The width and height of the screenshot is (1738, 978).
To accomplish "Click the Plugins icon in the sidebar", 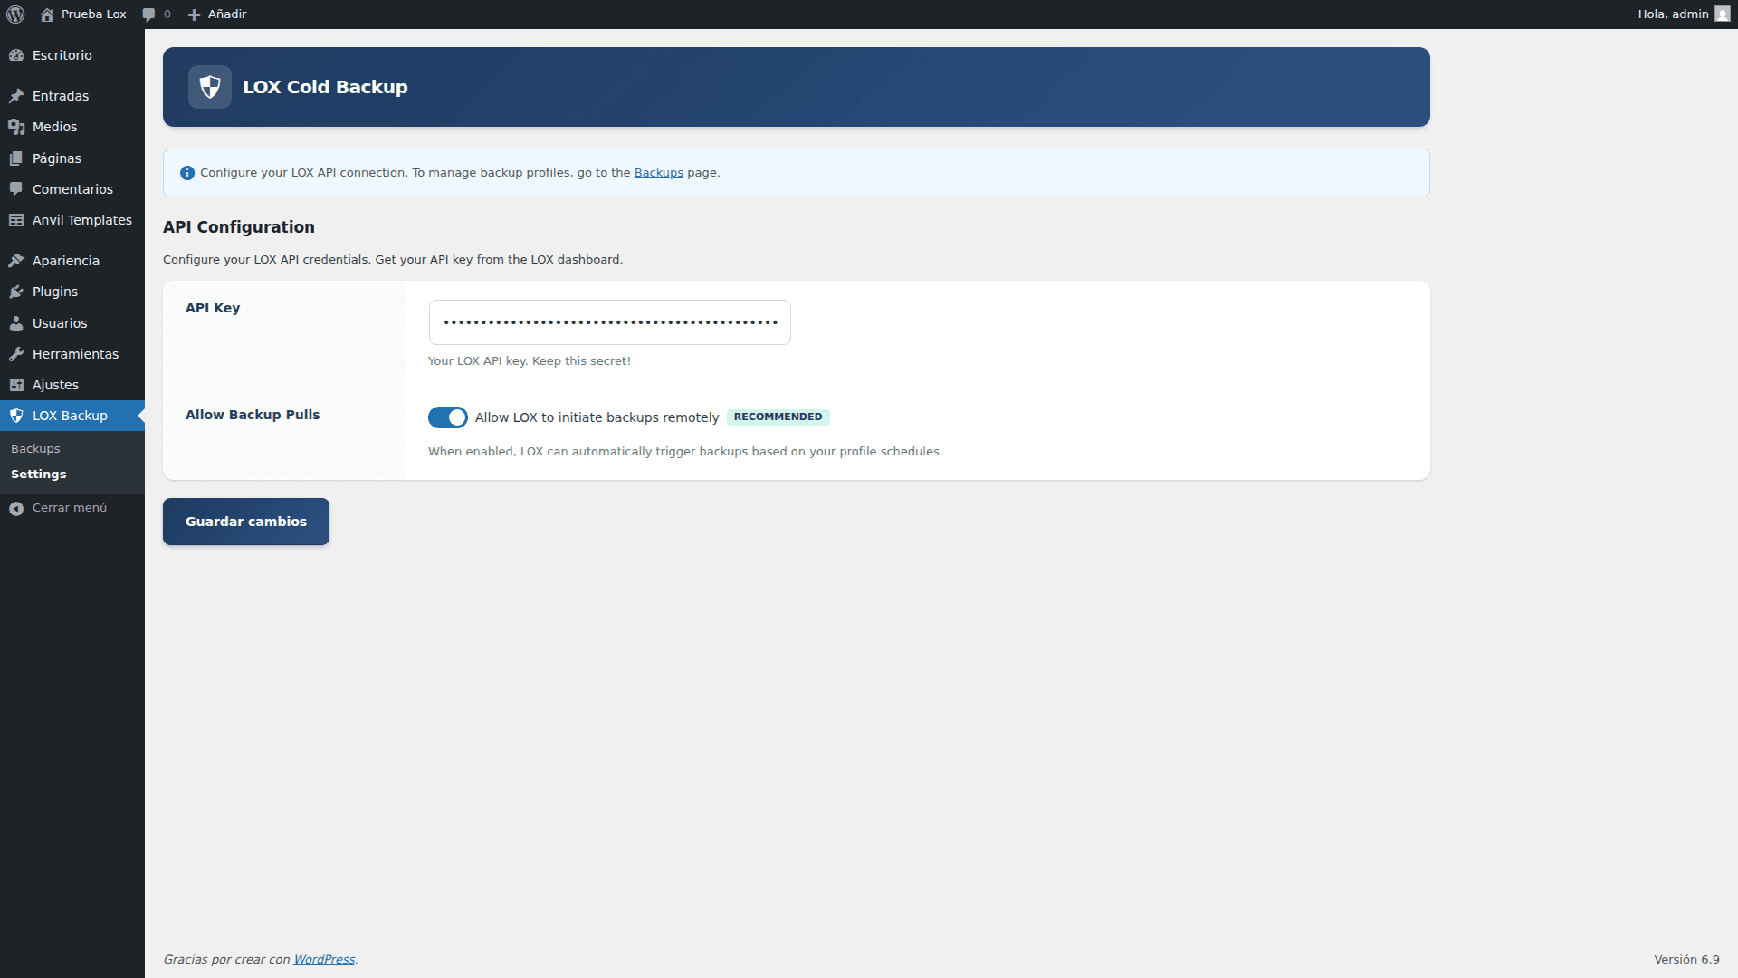I will [17, 292].
